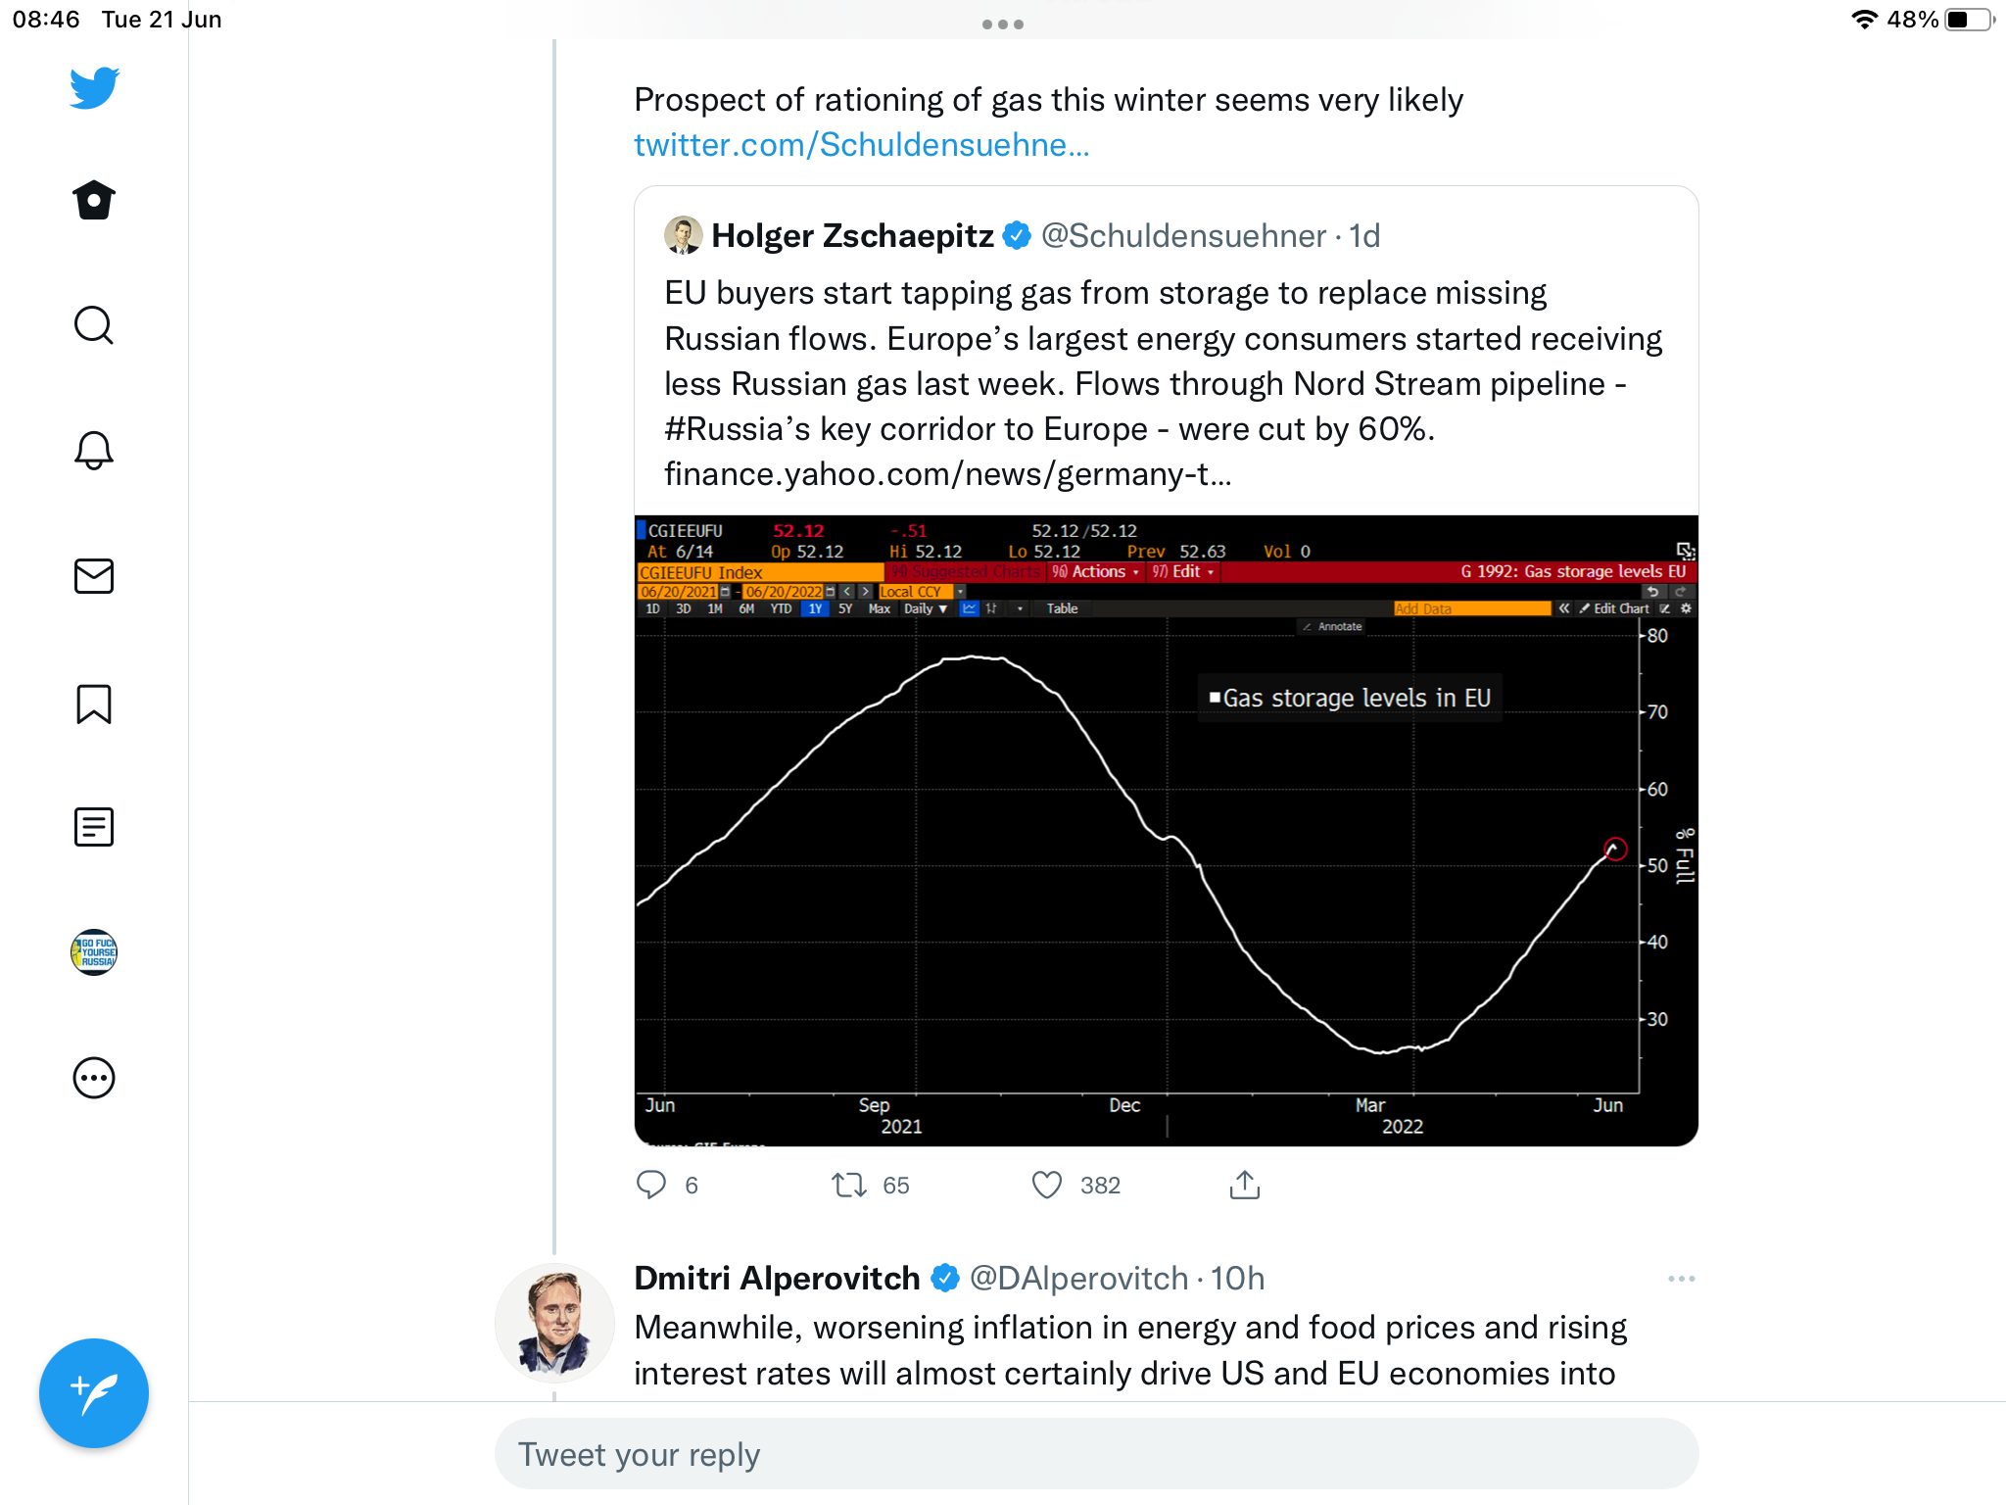Open the Twitter home bird logo
This screenshot has height=1505, width=2006.
[x=94, y=88]
